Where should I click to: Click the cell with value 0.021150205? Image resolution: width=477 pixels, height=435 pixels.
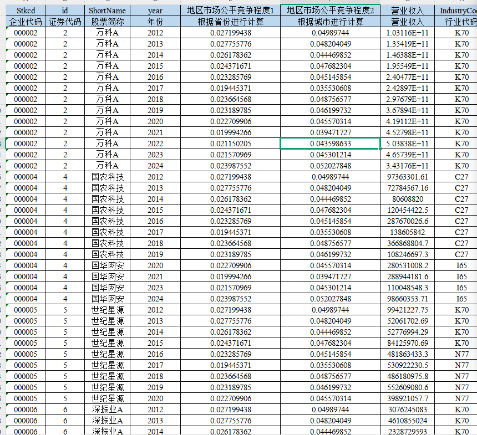pyautogui.click(x=230, y=144)
